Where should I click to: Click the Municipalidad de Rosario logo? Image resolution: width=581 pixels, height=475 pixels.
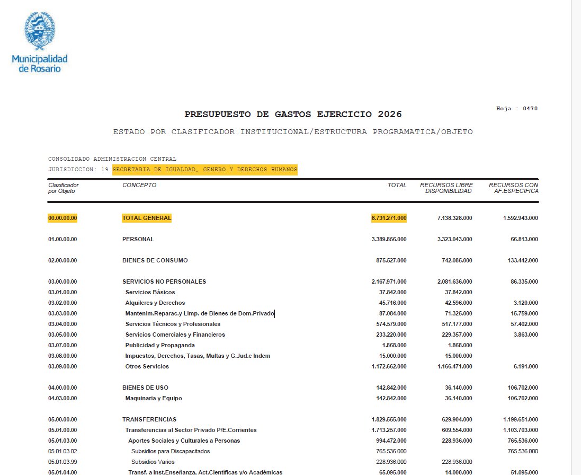tap(40, 42)
